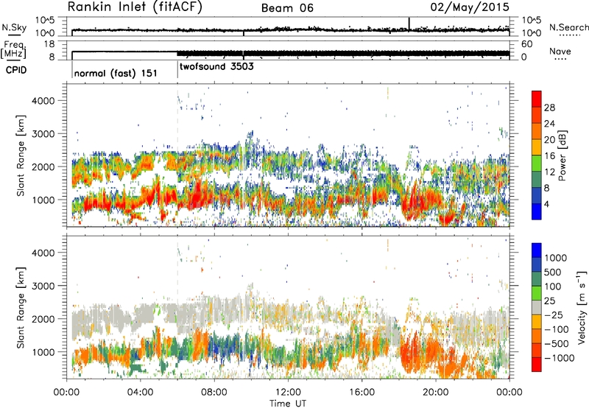
Task: Click the '12:00' time axis tick
Action: 288,393
